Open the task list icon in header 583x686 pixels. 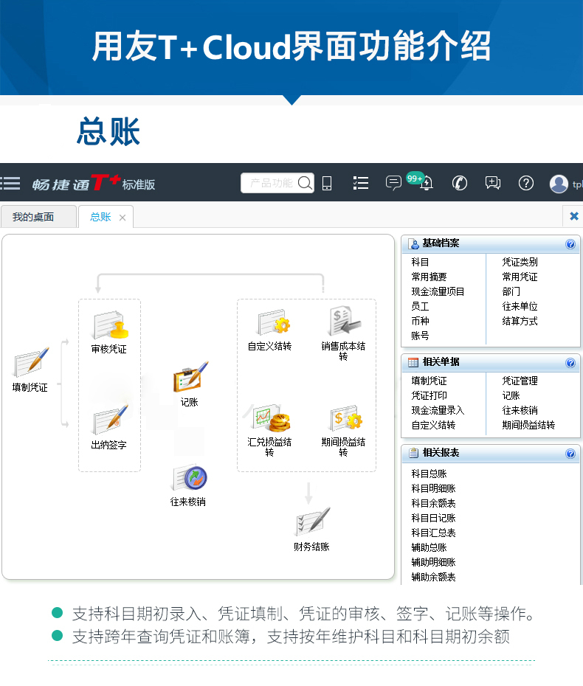click(361, 183)
